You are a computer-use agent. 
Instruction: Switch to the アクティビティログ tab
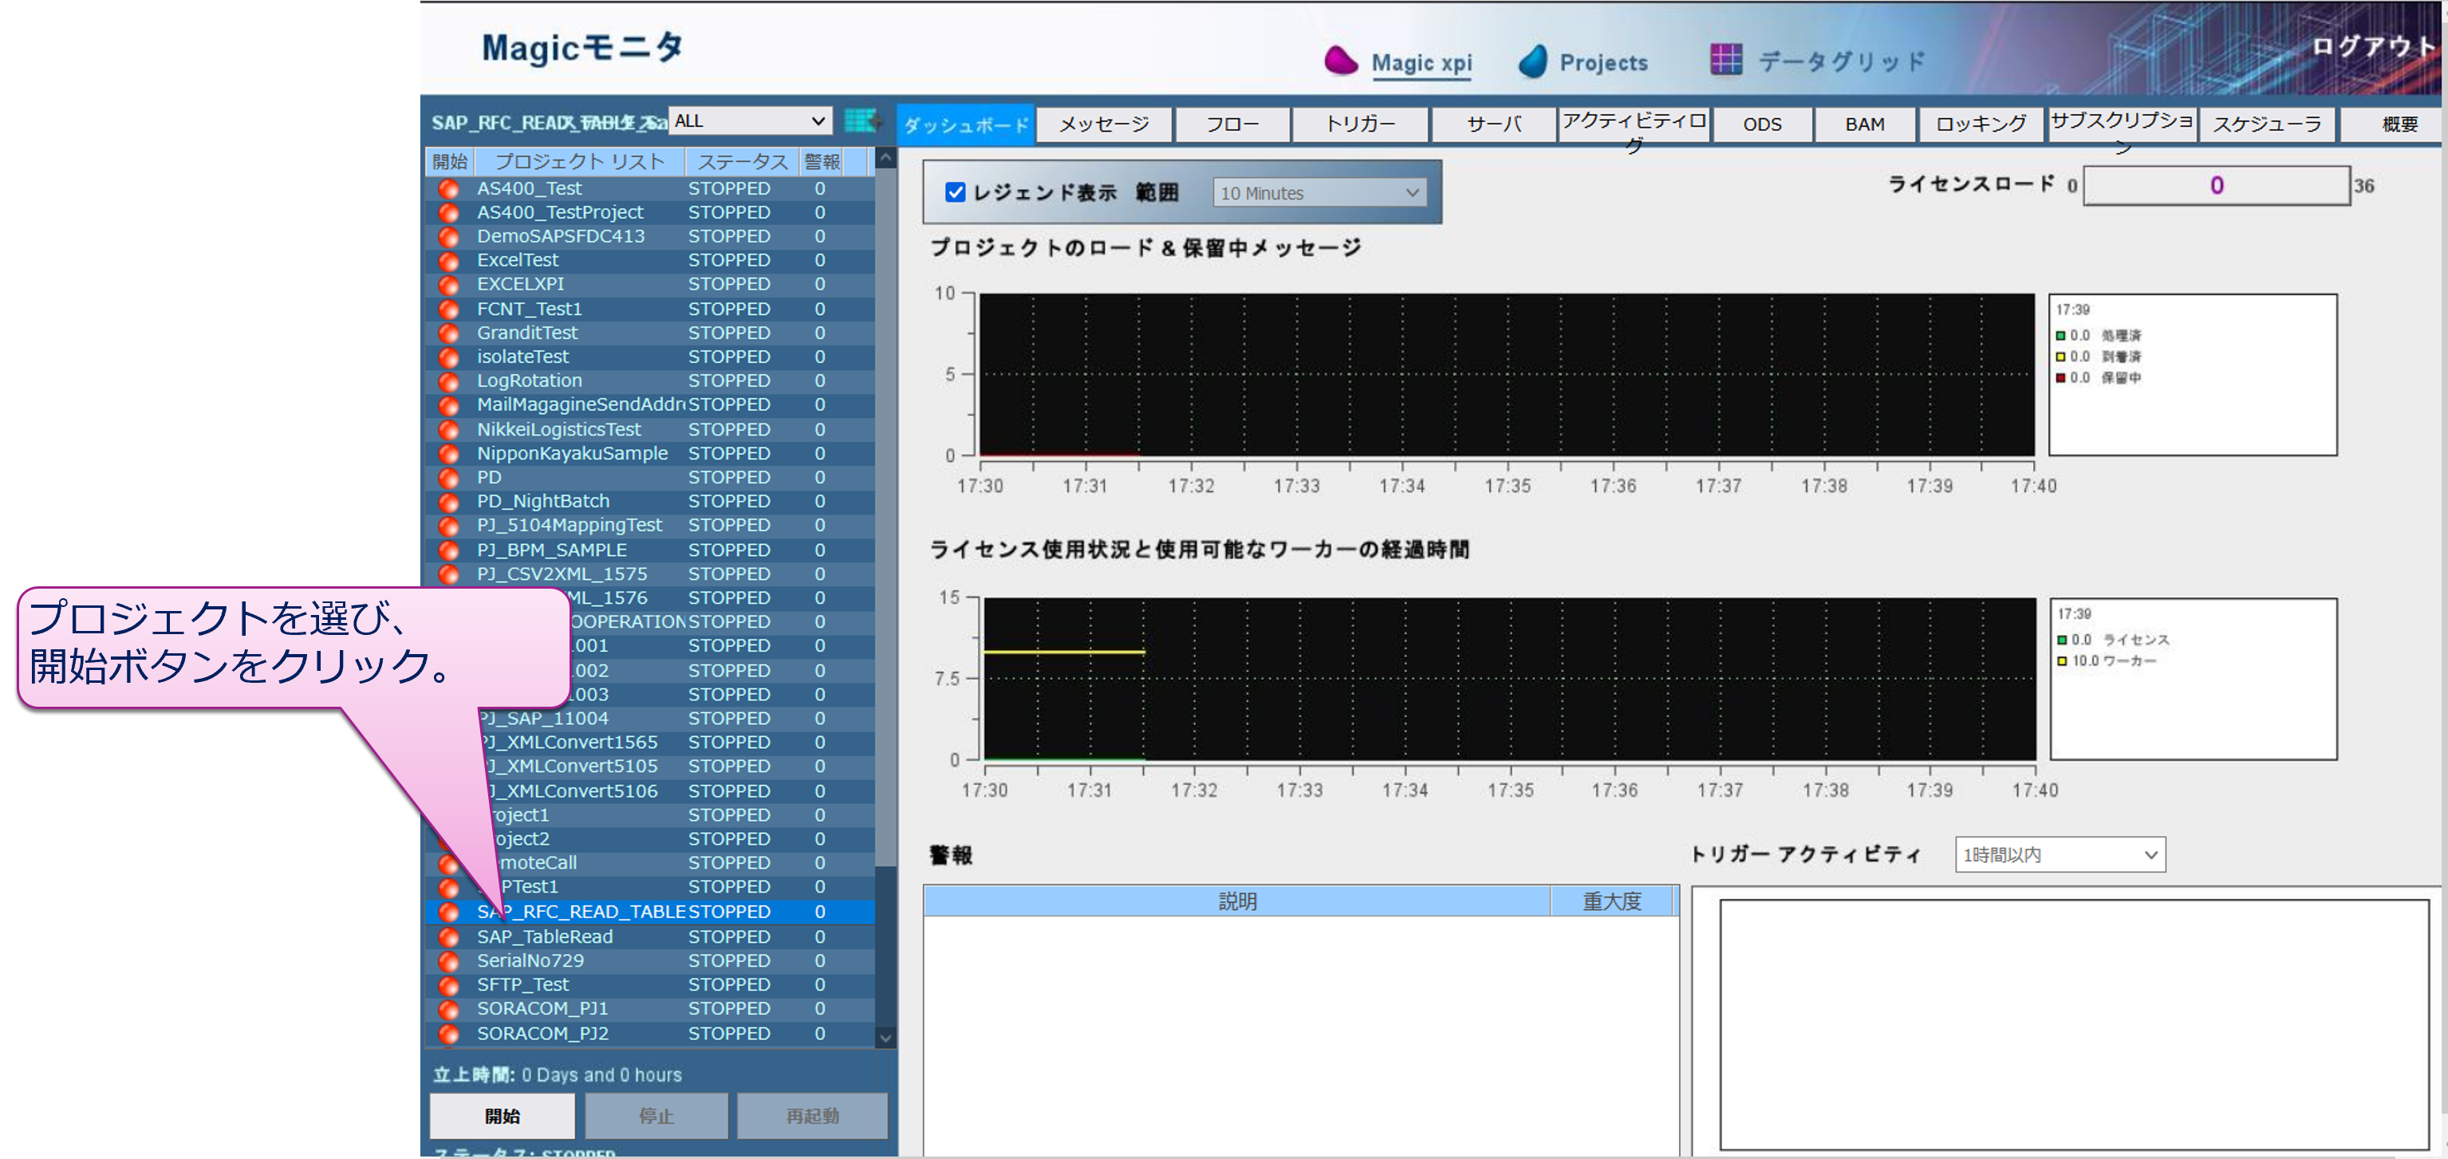tap(1634, 124)
